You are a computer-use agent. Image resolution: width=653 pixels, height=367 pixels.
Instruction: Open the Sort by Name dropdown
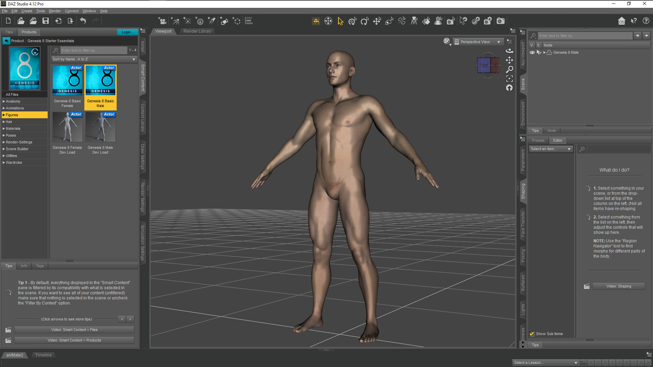(x=94, y=59)
